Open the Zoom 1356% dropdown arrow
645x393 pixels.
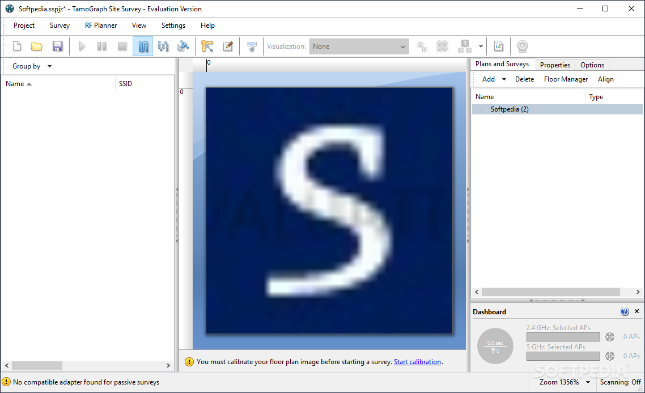tap(588, 382)
